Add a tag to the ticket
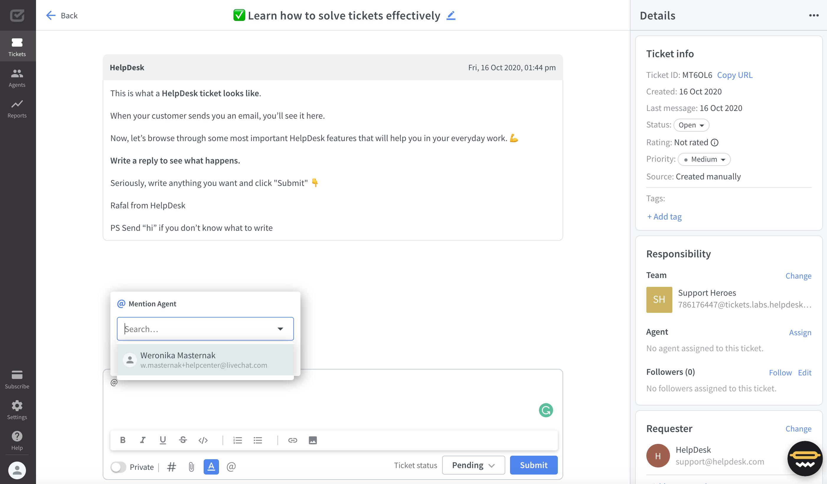 tap(664, 217)
